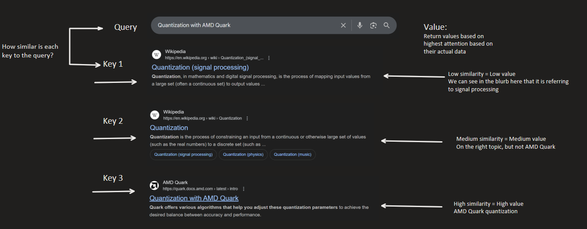Screen dimensions: 587x229
Task: Select the Quantization (physics) chip
Action: 243,154
